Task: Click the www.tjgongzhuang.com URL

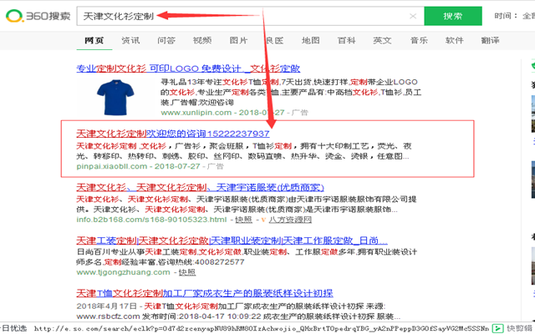Action: (x=123, y=272)
